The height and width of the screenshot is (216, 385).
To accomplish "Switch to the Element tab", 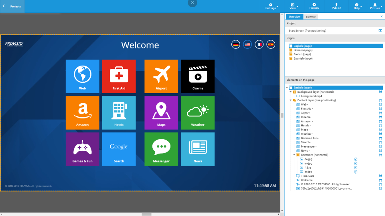I will 310,17.
